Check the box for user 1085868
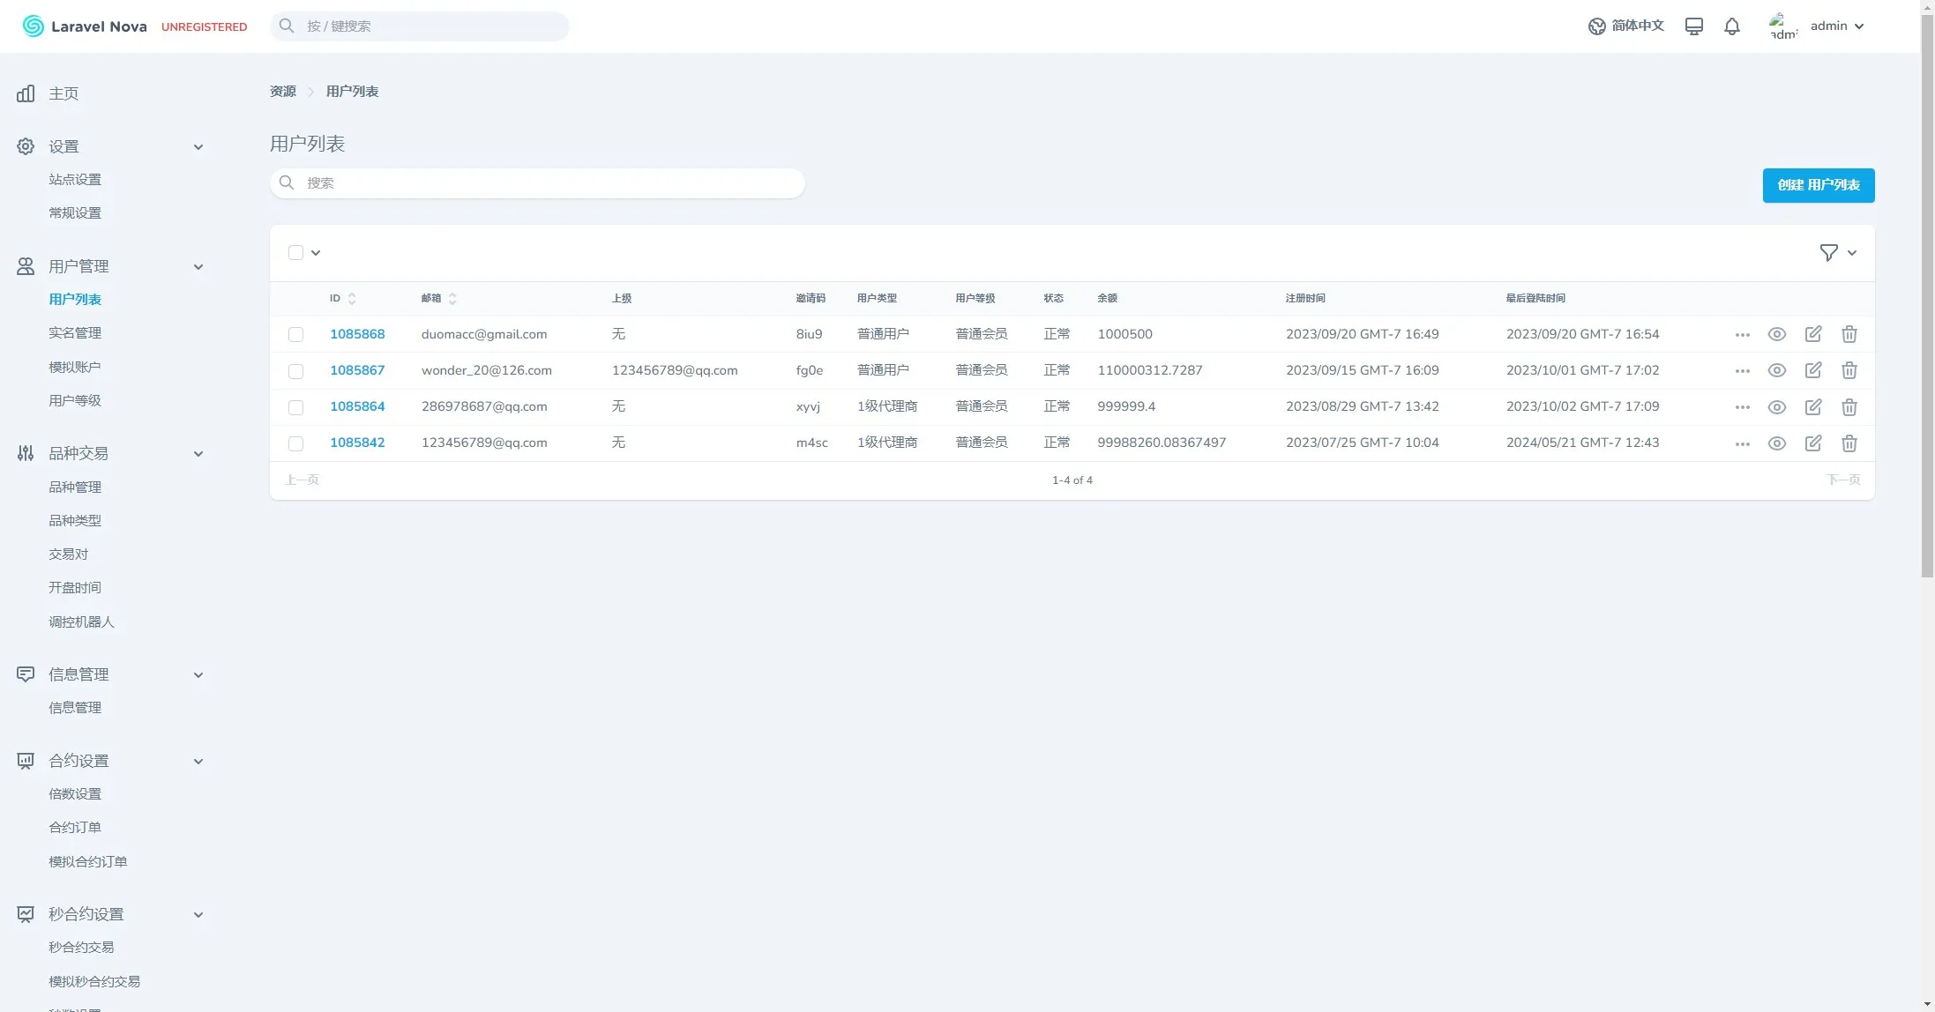 [x=295, y=335]
